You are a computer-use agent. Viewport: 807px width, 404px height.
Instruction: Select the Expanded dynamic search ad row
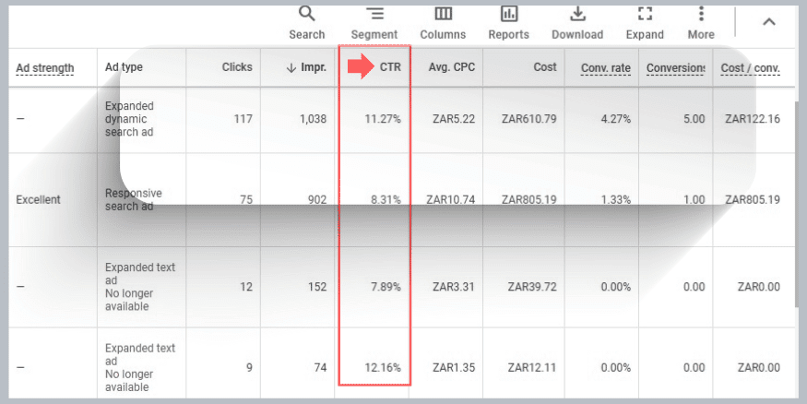coord(129,119)
